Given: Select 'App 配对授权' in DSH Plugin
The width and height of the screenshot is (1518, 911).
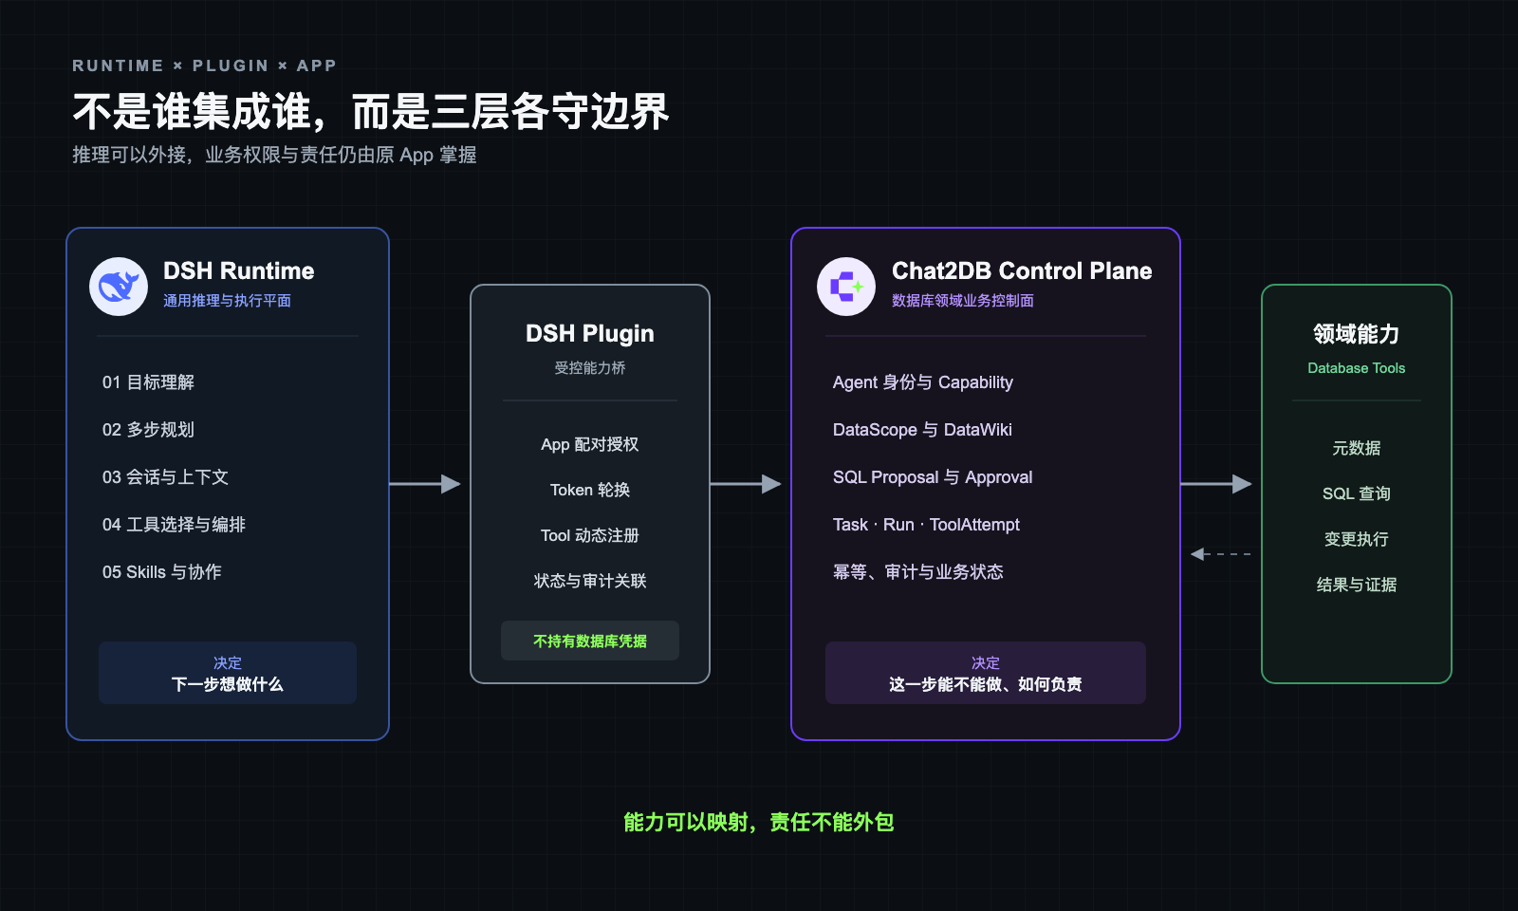Looking at the screenshot, I should [x=590, y=445].
